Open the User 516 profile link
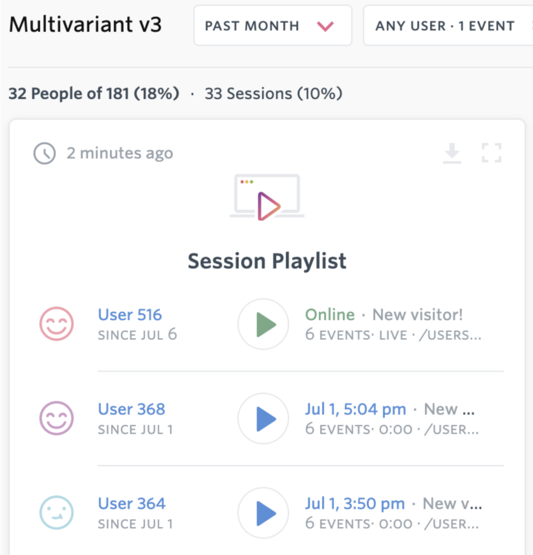 [x=130, y=315]
